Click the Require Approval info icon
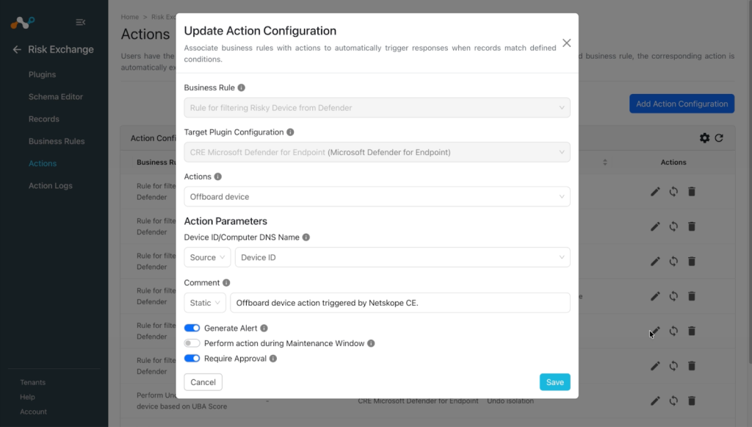Image resolution: width=752 pixels, height=427 pixels. click(273, 359)
